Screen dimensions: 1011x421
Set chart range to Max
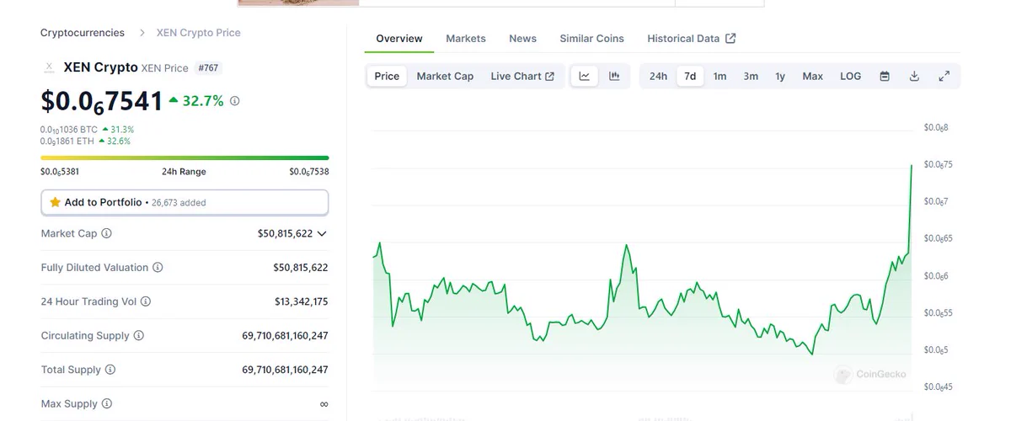click(812, 76)
